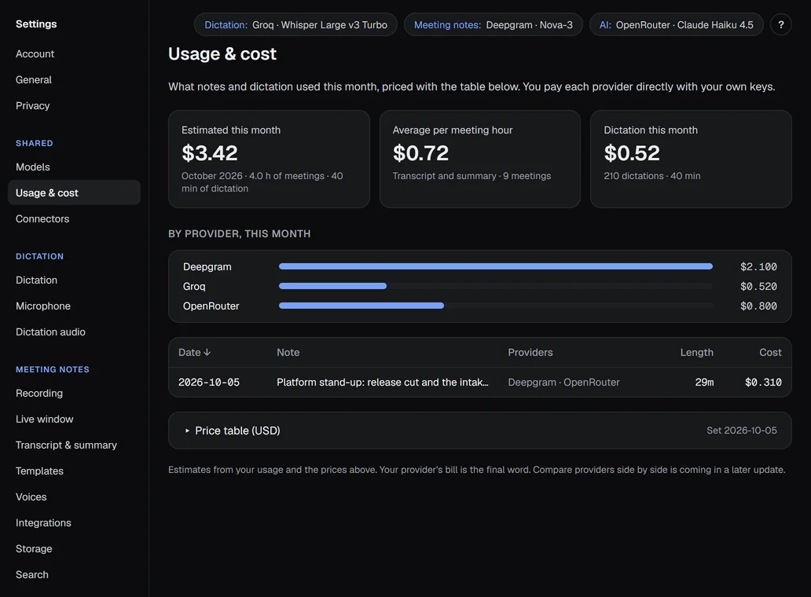Open Transcript & summary settings
811x597 pixels.
(66, 445)
